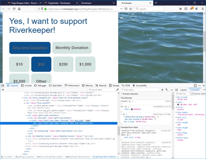Show site information in the address bar
The width and height of the screenshot is (206, 159).
[39, 9]
